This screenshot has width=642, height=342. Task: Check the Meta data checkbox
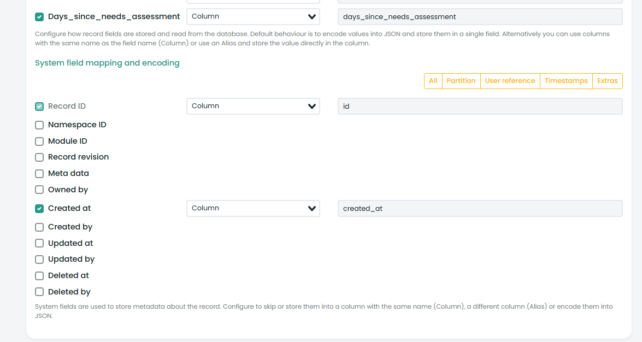39,174
